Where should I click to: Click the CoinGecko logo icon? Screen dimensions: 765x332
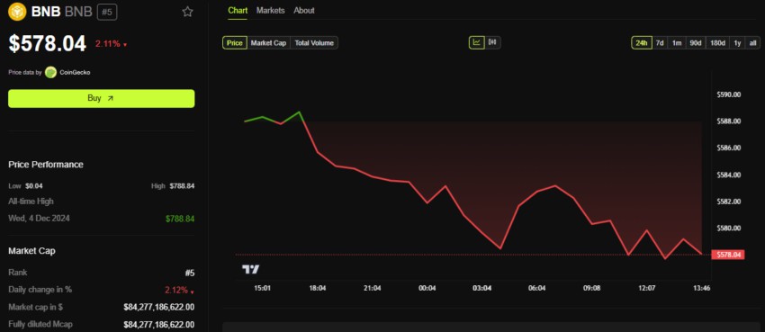click(x=50, y=72)
